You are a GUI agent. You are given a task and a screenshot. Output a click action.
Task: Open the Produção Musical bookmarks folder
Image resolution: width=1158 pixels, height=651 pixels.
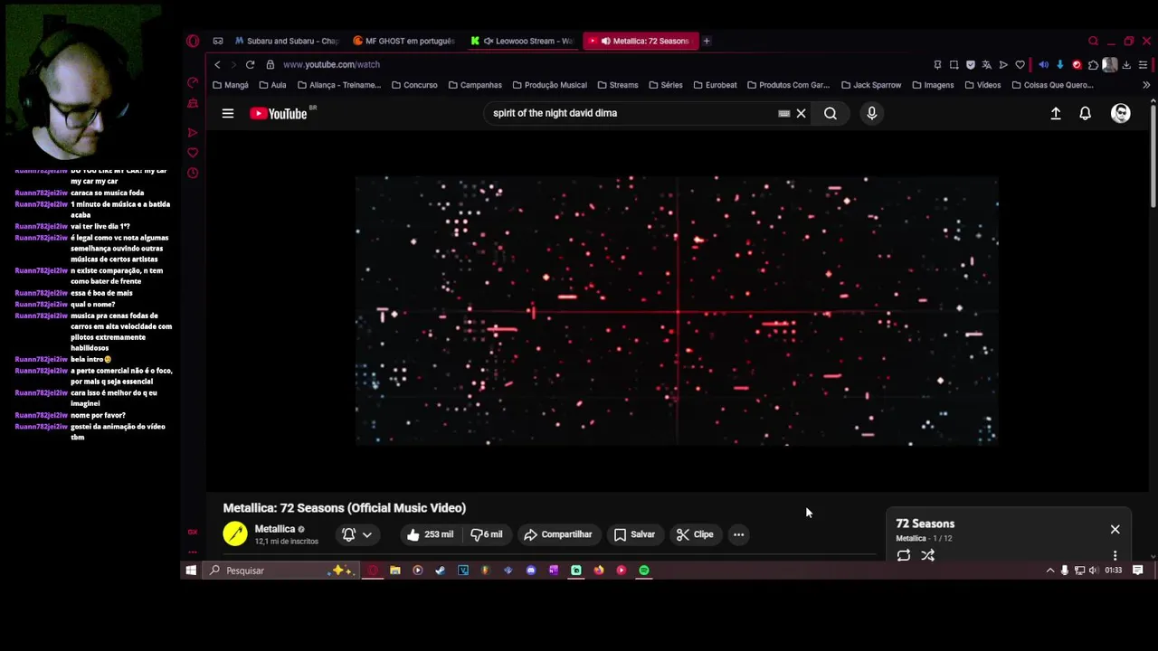click(x=549, y=85)
